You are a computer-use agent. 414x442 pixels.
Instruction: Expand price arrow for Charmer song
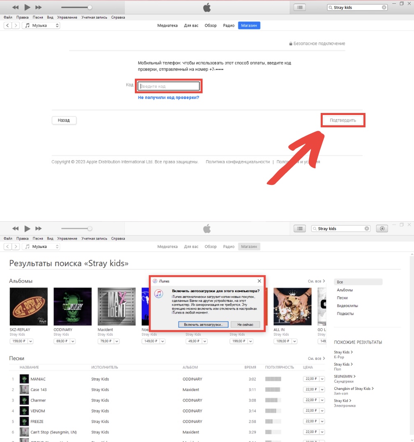(x=322, y=400)
